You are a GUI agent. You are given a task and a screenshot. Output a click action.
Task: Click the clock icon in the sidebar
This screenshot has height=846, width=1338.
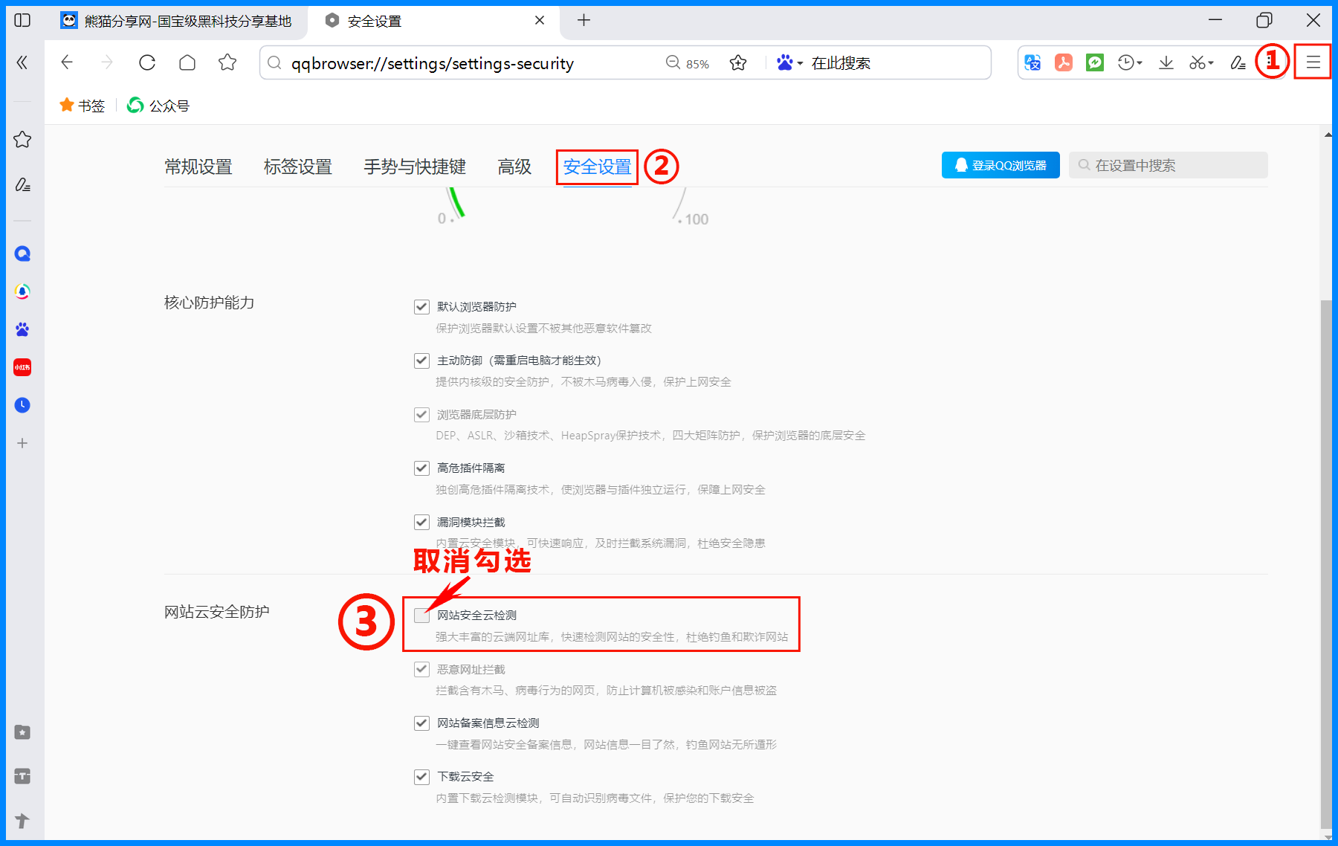coord(22,404)
